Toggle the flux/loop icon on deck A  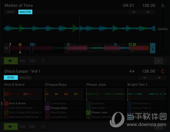coord(43,61)
